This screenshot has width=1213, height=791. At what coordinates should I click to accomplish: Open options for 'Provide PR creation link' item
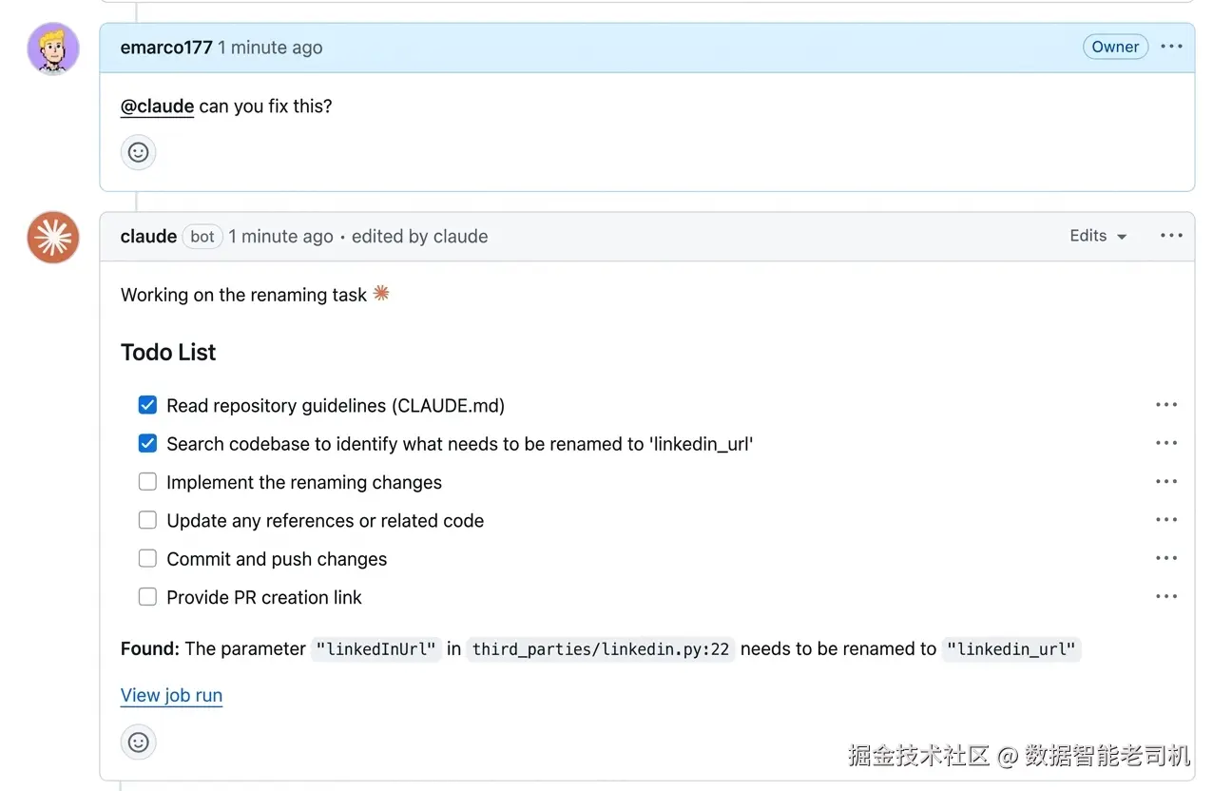pos(1166,597)
